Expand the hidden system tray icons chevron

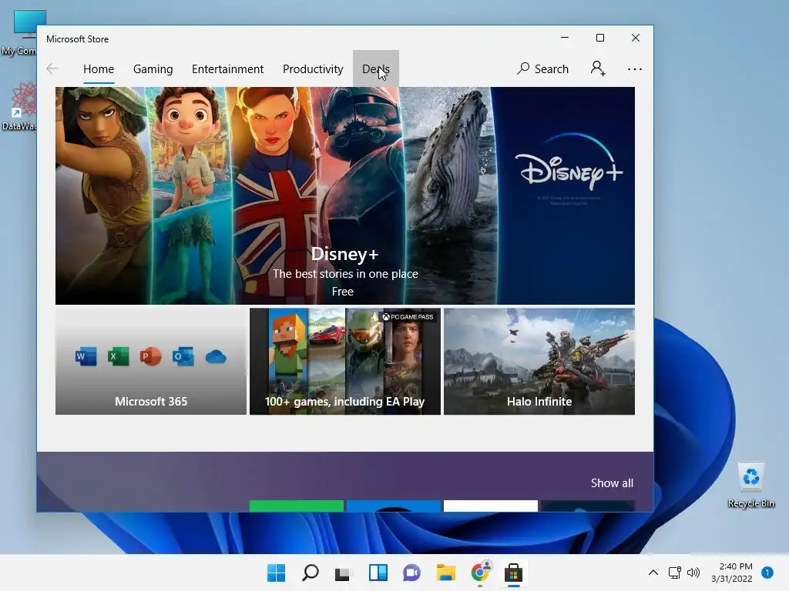653,573
